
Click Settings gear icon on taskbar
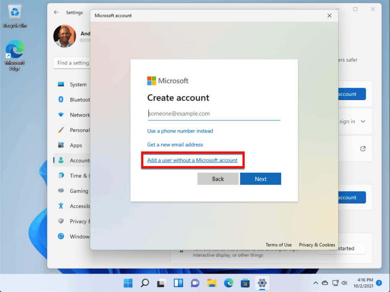[262, 283]
